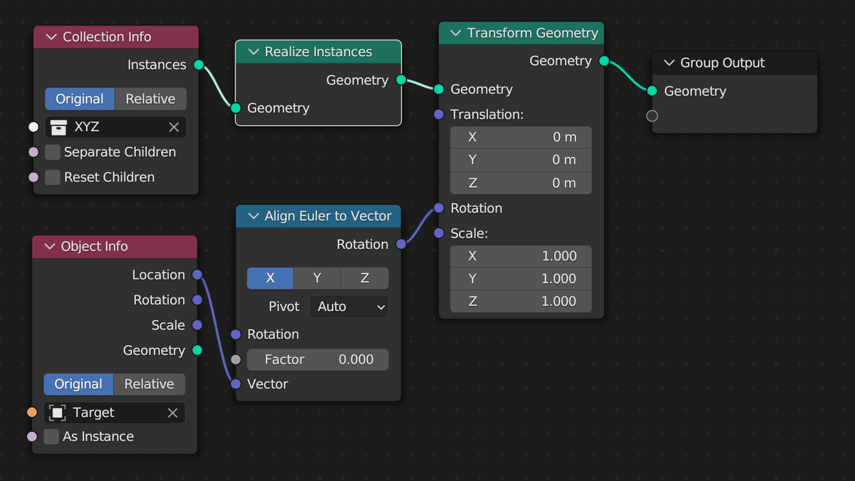
Task: Select the Y axis in Align Euler to Vector
Action: 317,278
